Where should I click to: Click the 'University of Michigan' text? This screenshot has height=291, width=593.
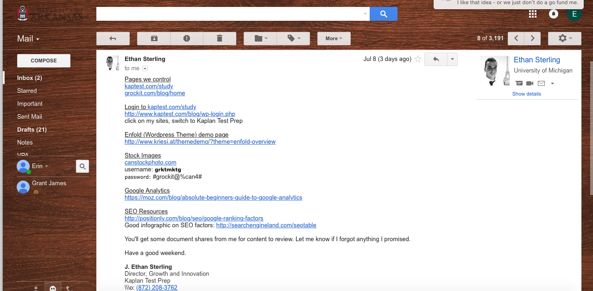(x=543, y=71)
